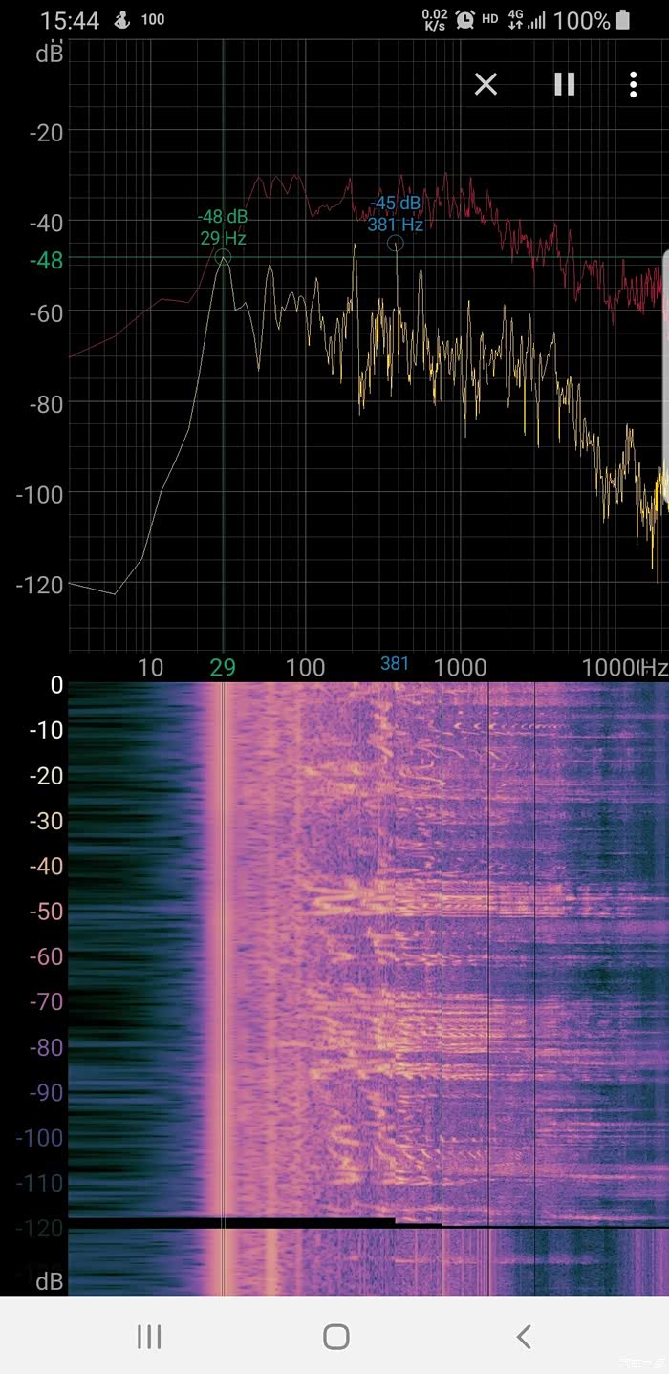Tap the alarm clock status icon
This screenshot has height=1374, width=669.
coord(465,19)
